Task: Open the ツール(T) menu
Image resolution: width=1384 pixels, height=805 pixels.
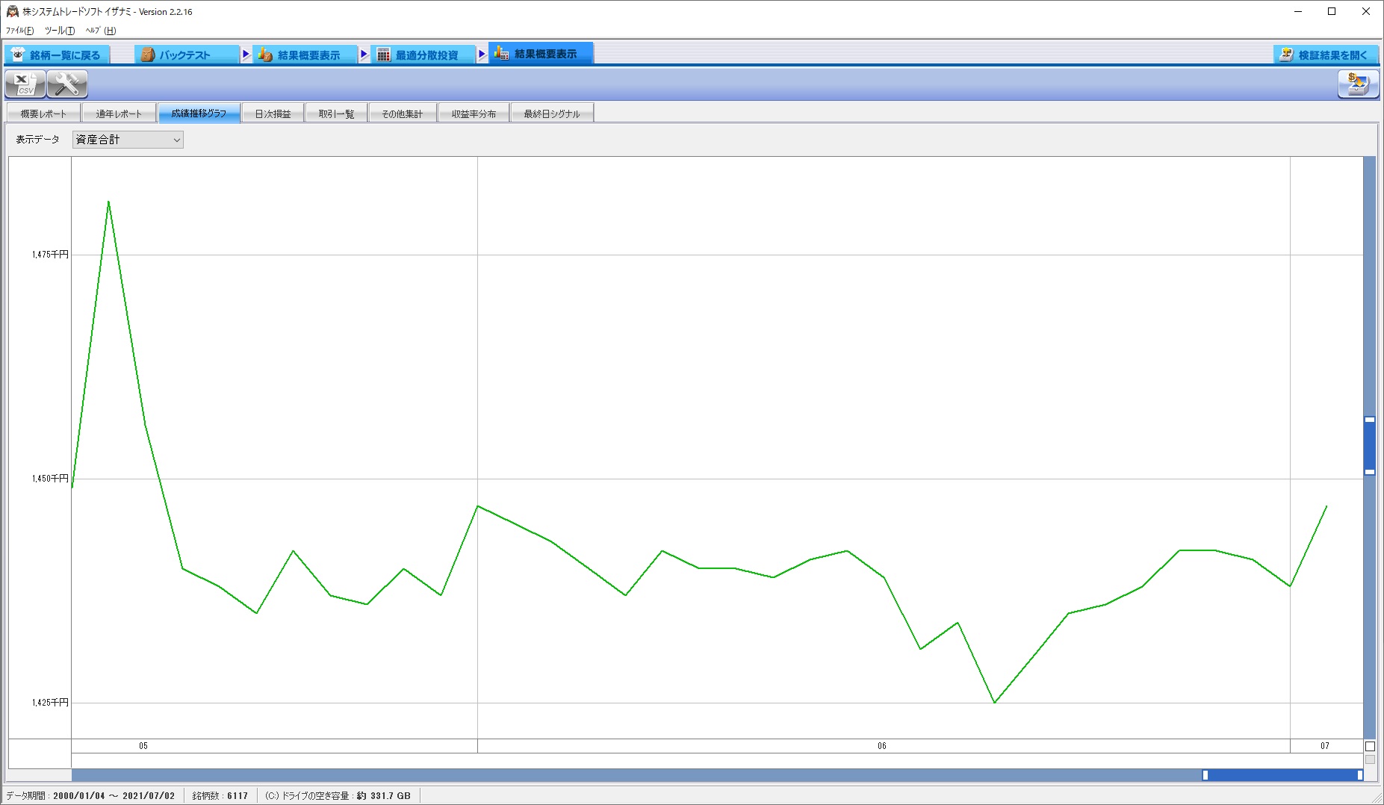Action: 60,31
